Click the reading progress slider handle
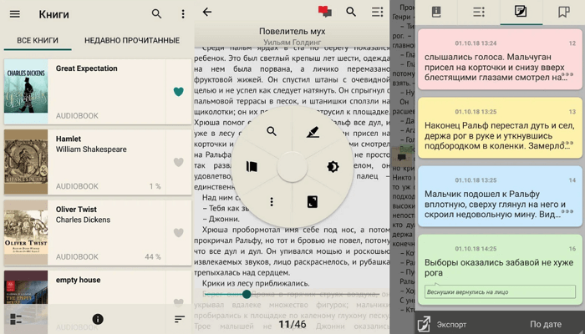585x334 pixels. pyautogui.click(x=247, y=294)
